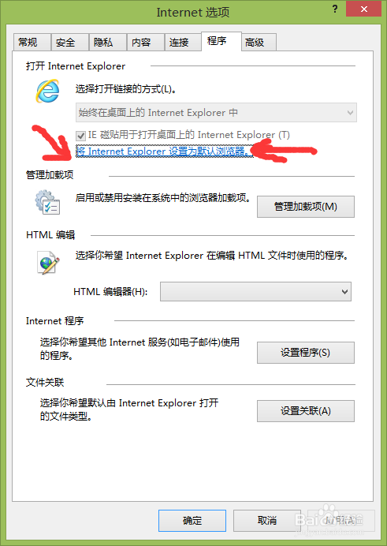Image resolution: width=387 pixels, height=546 pixels.
Task: Click the 设置程序(S) button
Action: 306,353
